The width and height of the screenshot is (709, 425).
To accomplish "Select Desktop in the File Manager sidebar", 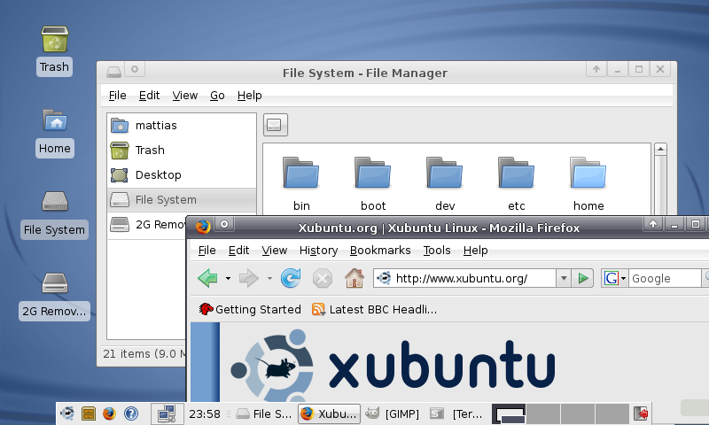I will (x=158, y=174).
